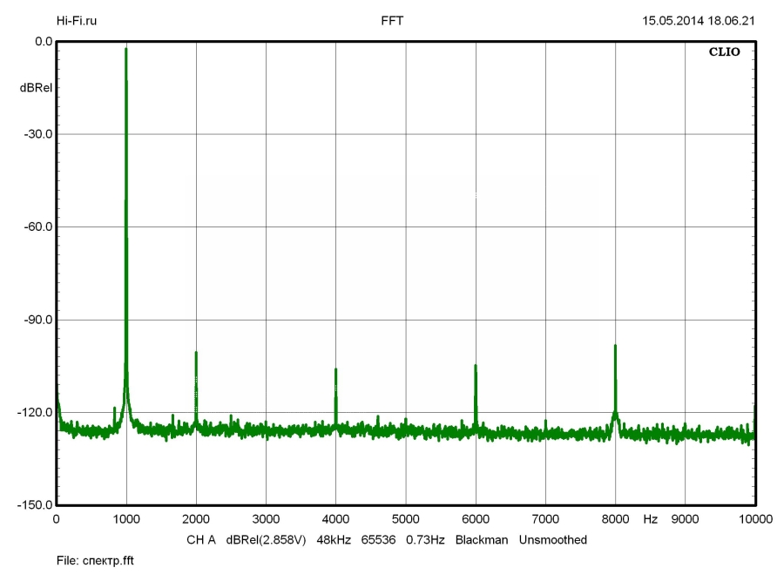Click the 8000 Hz harmonic peak
Image resolution: width=784 pixels, height=588 pixels.
[x=615, y=347]
